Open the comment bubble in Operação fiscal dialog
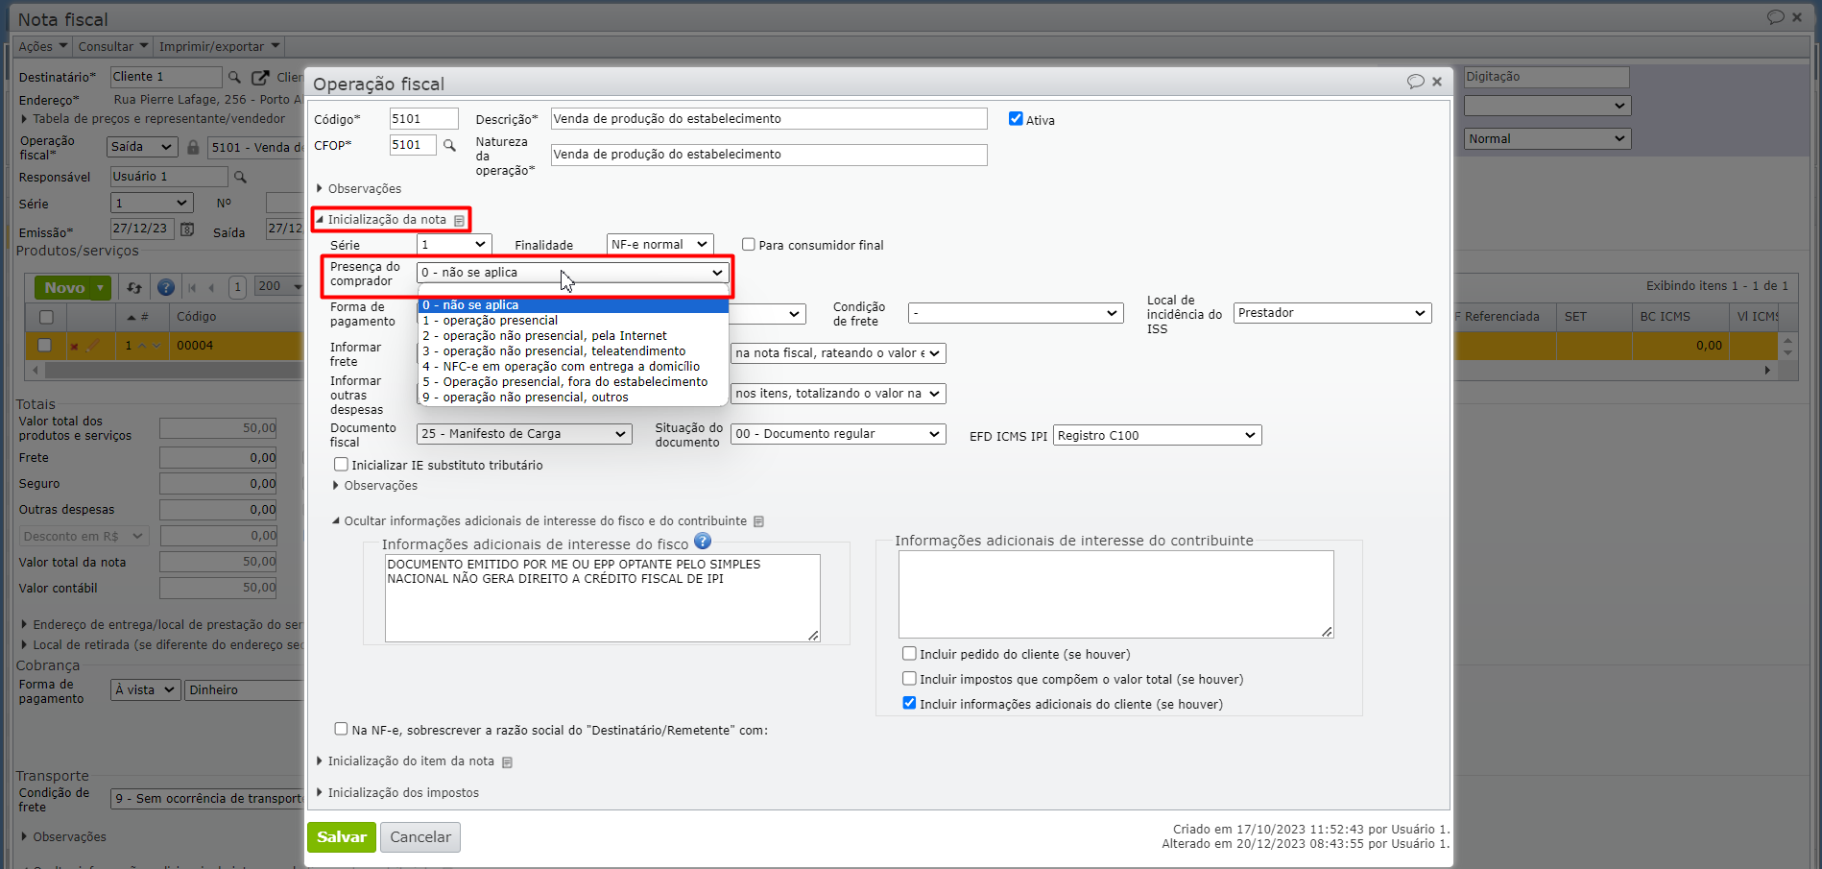The image size is (1822, 869). 1415,82
